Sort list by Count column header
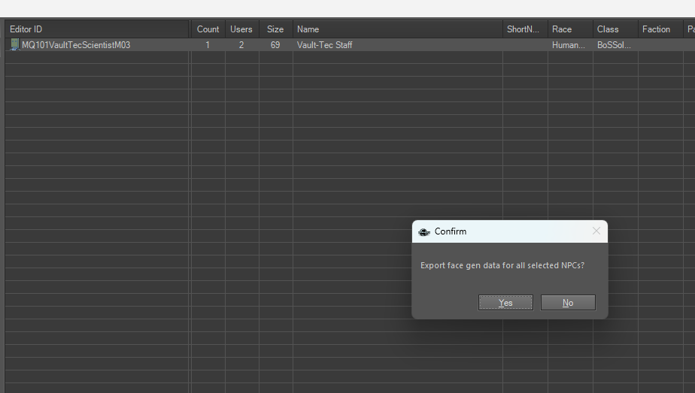Viewport: 695px width, 393px height. [208, 29]
